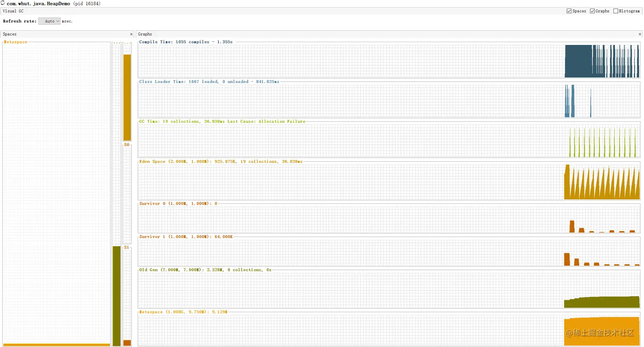Click the loading spinner icon beside com.whut.java.HeapDemo
This screenshot has width=644, height=347.
click(x=3, y=3)
